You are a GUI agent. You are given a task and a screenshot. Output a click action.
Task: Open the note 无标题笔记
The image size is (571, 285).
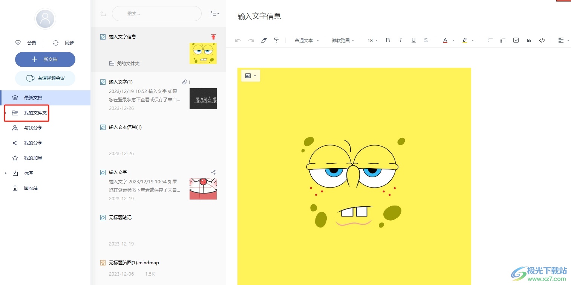tap(158, 230)
